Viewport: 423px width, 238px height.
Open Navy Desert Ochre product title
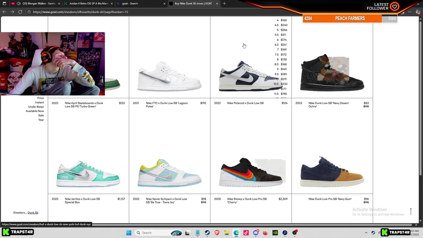click(328, 105)
